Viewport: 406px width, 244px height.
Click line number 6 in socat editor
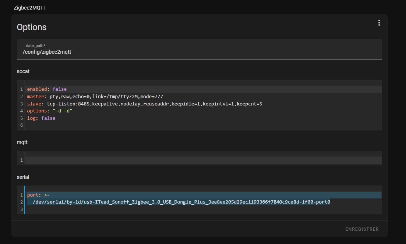point(21,125)
